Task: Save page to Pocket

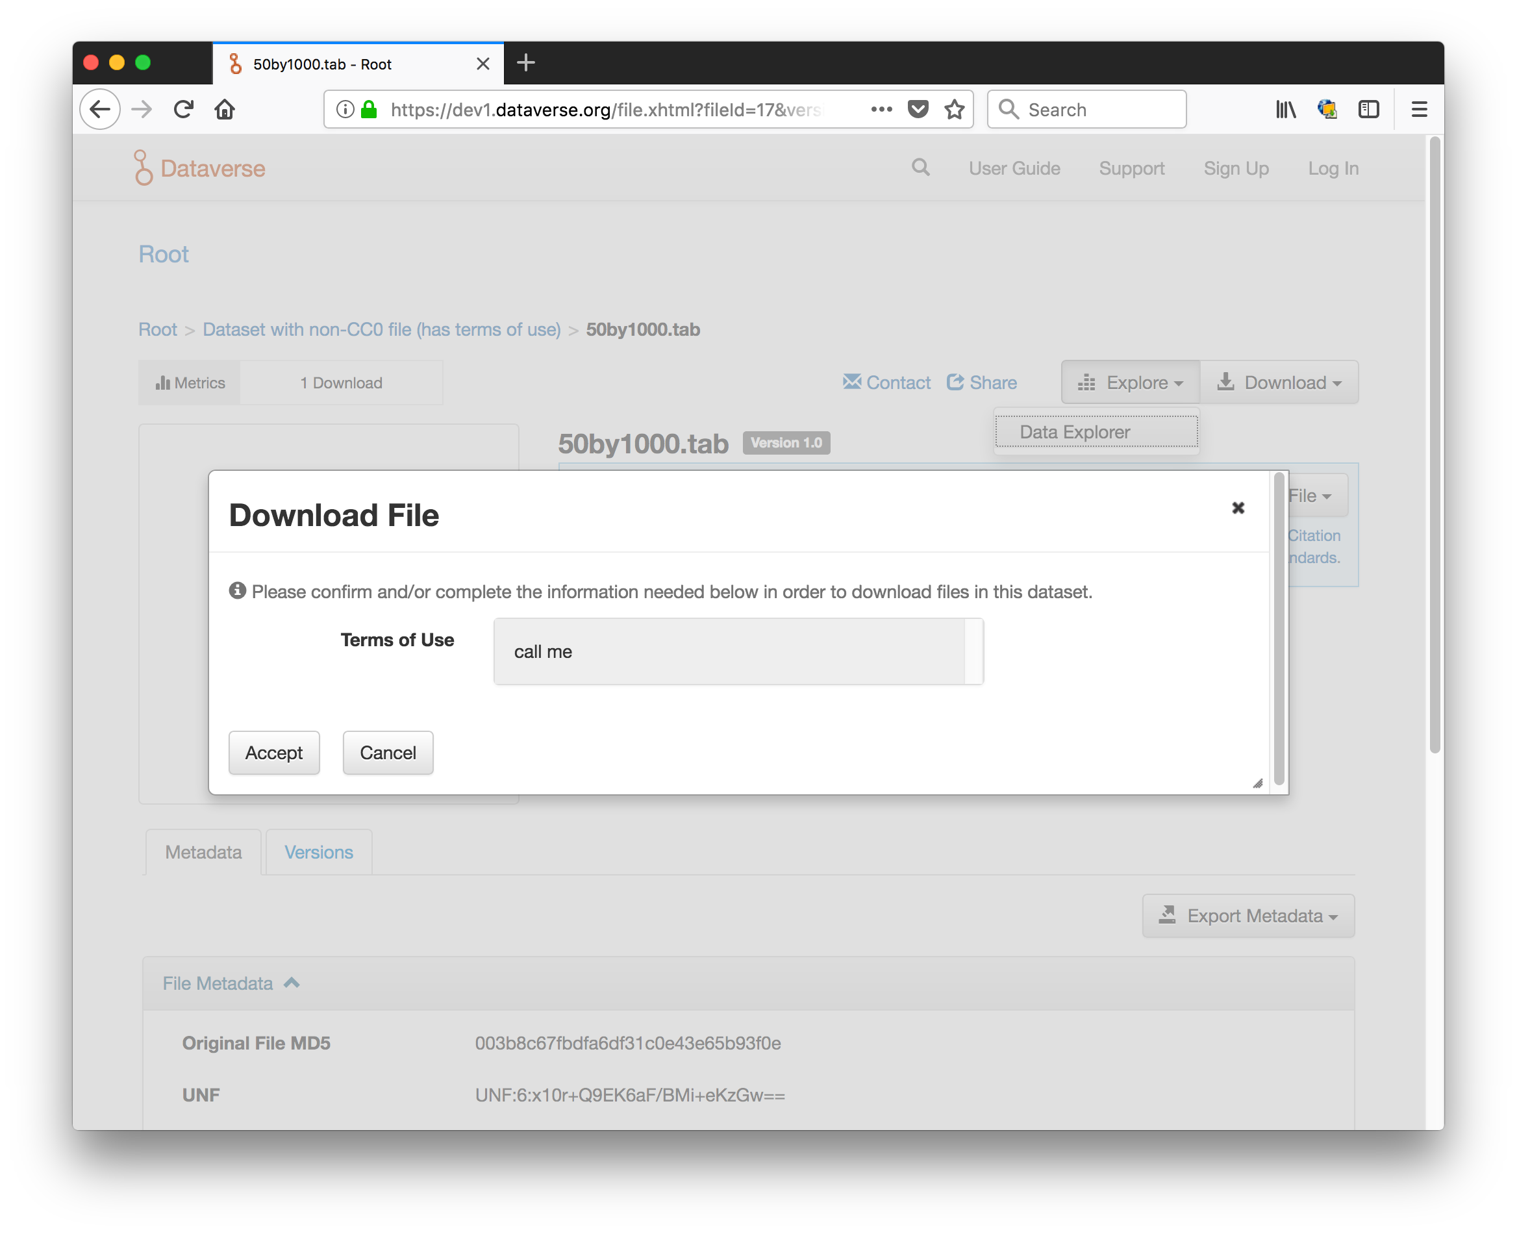Action: coord(918,110)
